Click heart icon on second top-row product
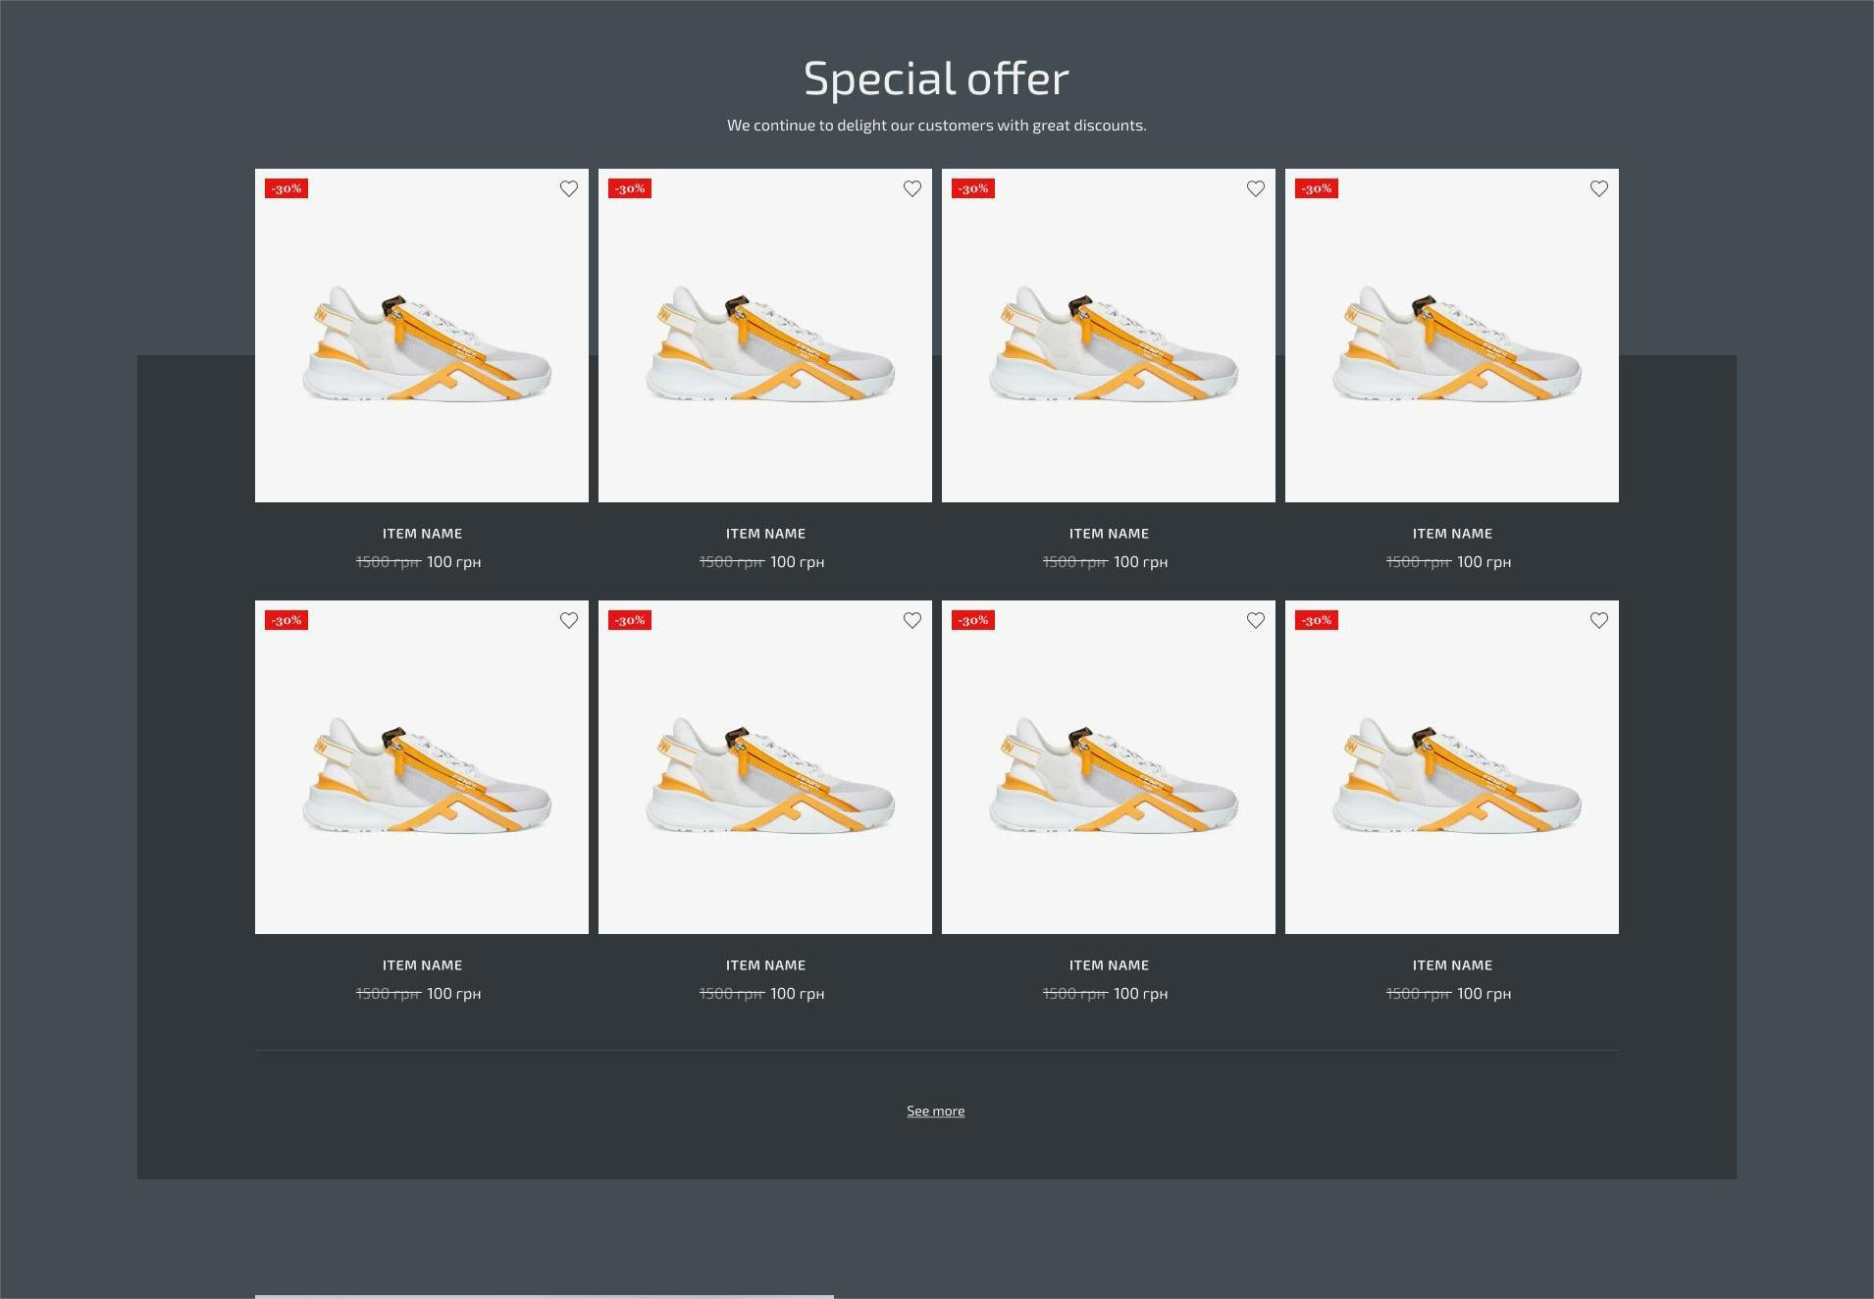Image resolution: width=1874 pixels, height=1299 pixels. click(x=912, y=188)
